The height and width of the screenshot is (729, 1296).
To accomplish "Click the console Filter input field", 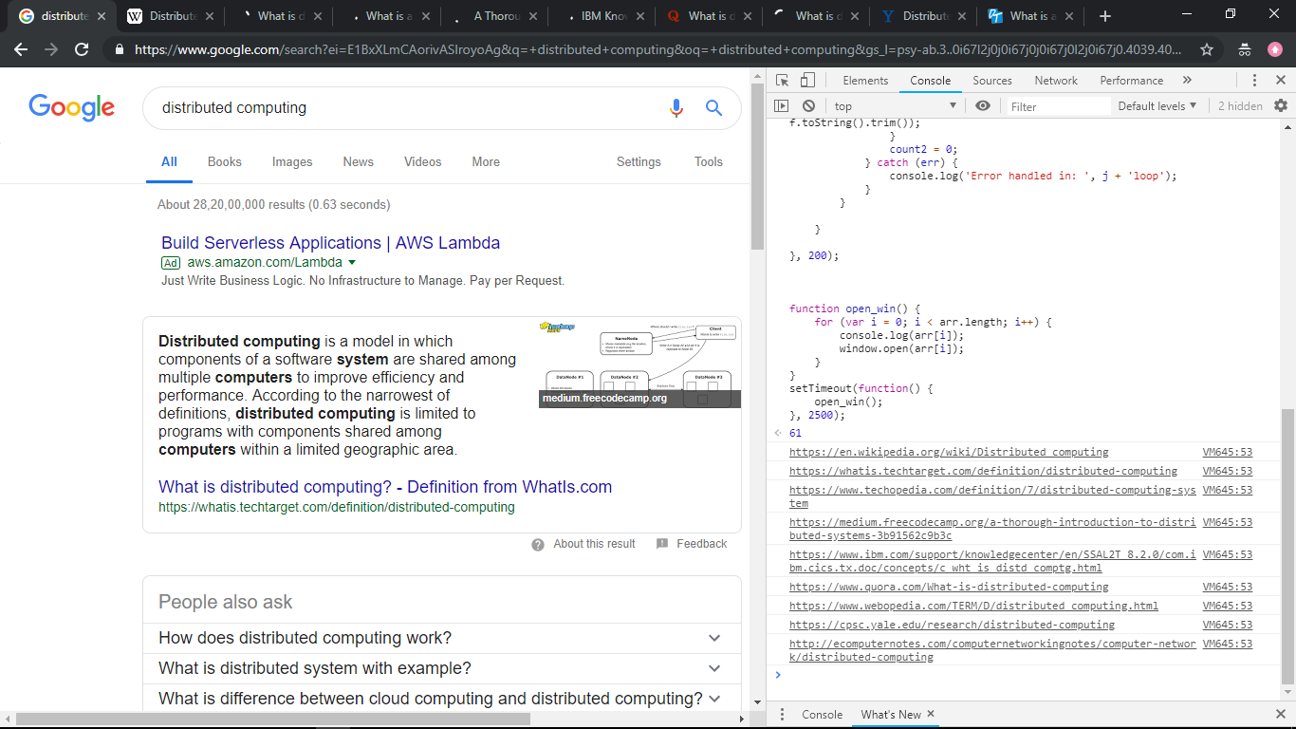I will click(x=1058, y=106).
